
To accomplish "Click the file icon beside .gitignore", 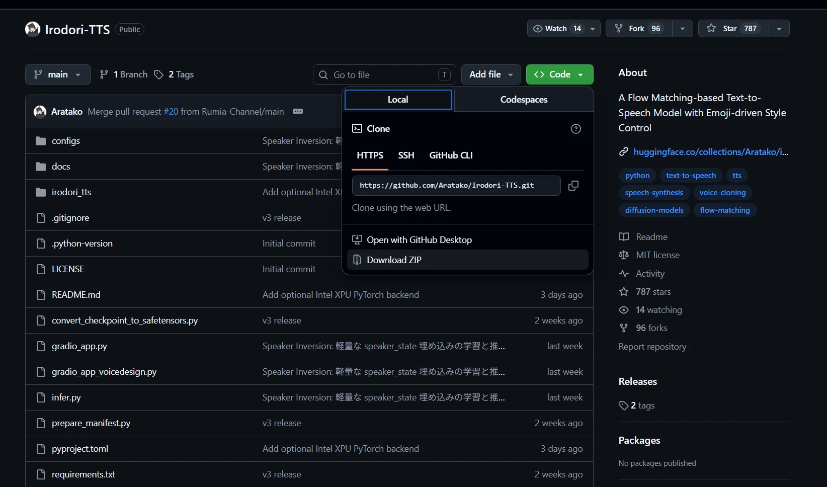I will coord(41,218).
